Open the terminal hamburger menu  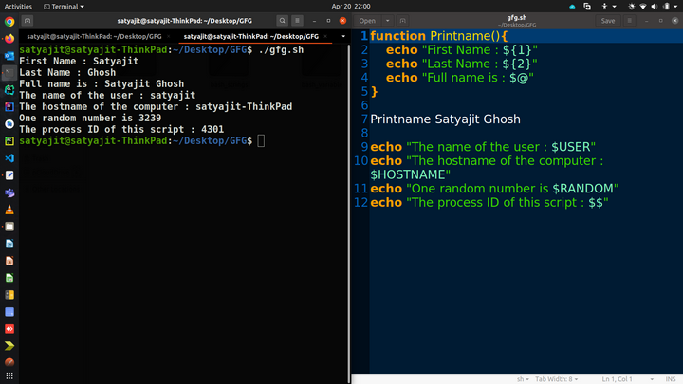click(x=297, y=21)
